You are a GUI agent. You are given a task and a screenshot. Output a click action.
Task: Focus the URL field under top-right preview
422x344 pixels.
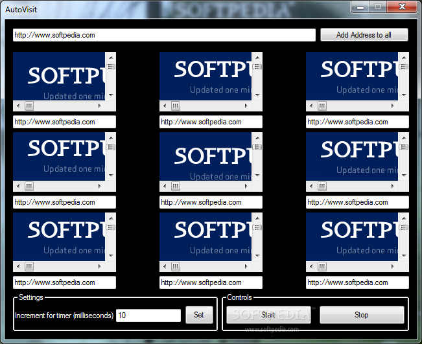click(357, 122)
